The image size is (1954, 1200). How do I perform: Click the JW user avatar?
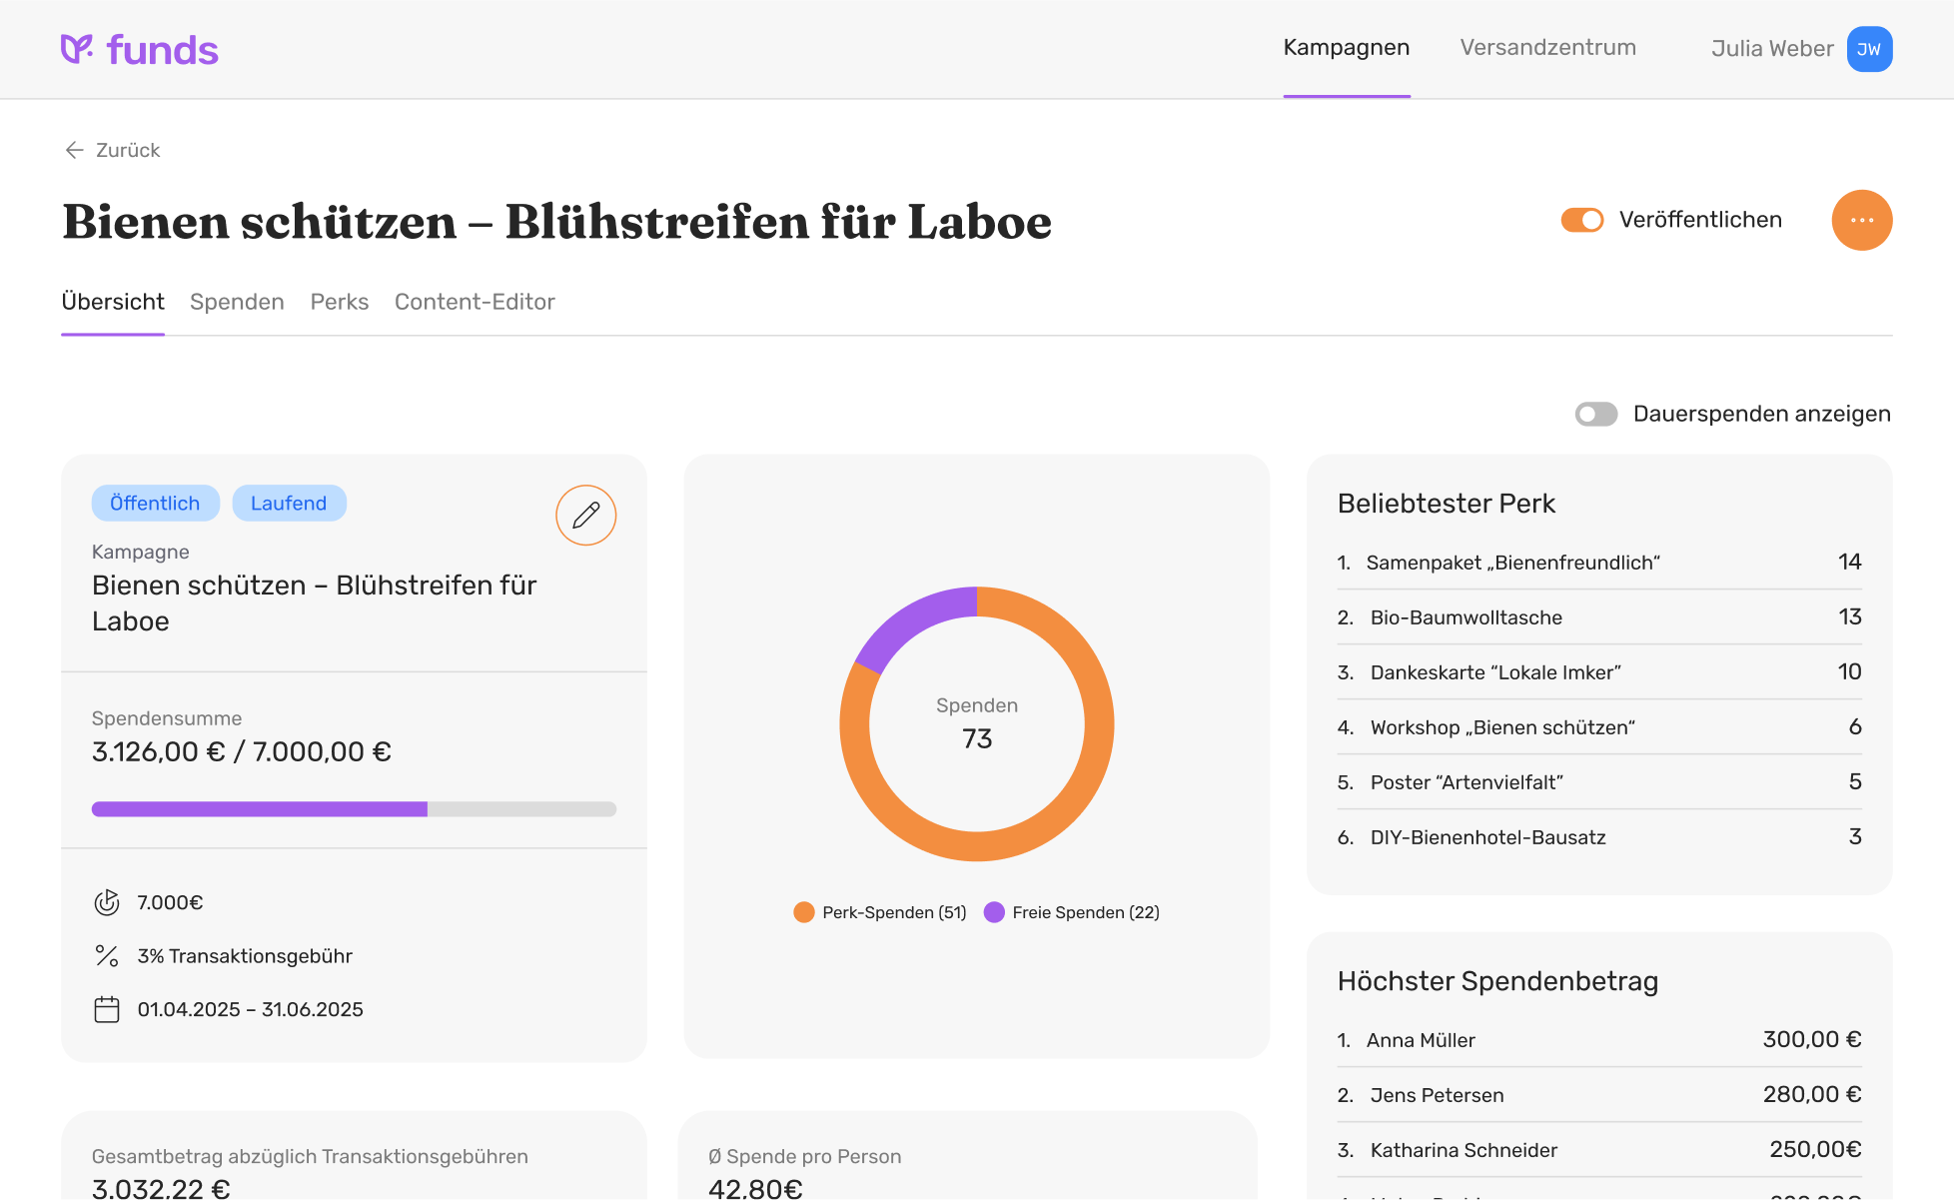(x=1869, y=49)
